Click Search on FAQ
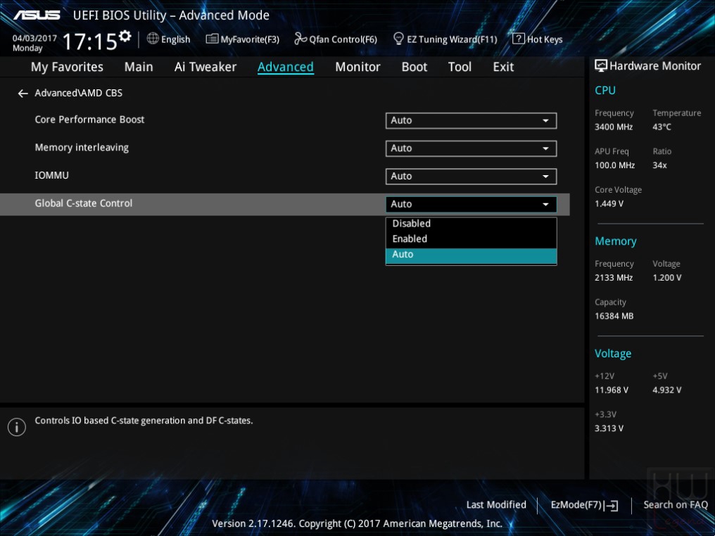The image size is (715, 536). click(x=676, y=505)
